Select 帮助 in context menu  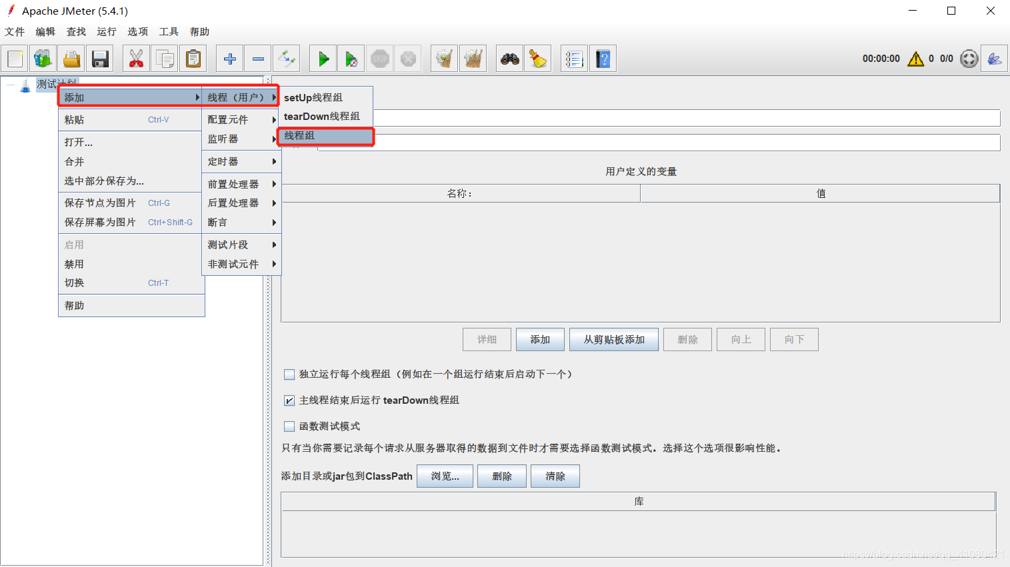(x=131, y=306)
